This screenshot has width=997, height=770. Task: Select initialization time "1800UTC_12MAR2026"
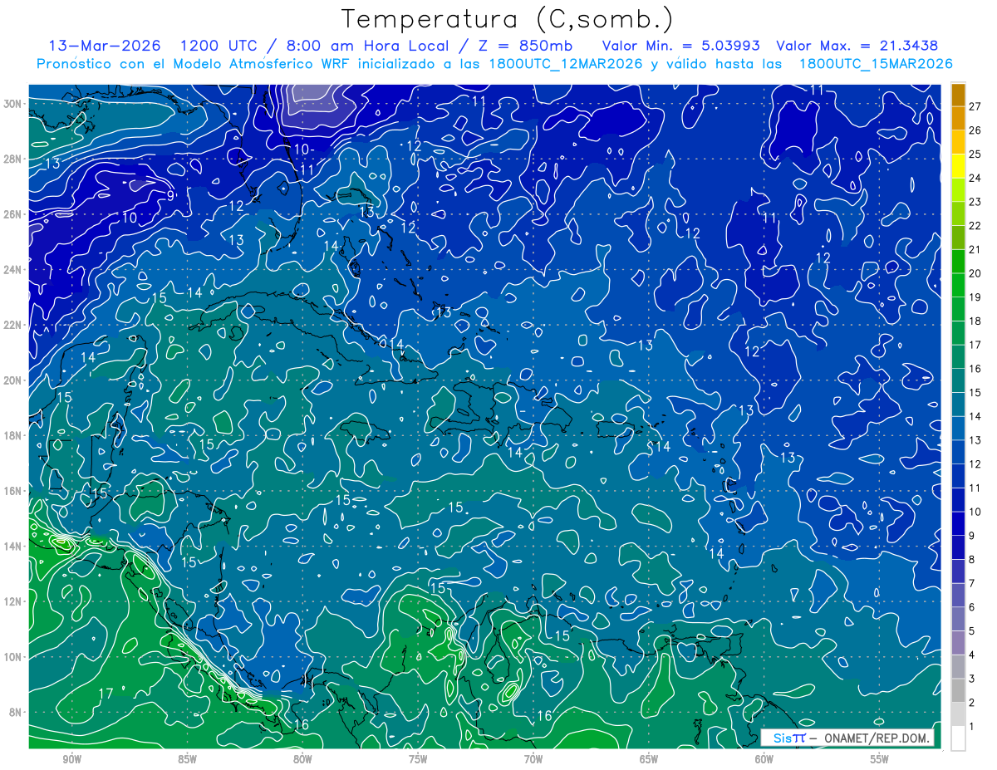567,64
